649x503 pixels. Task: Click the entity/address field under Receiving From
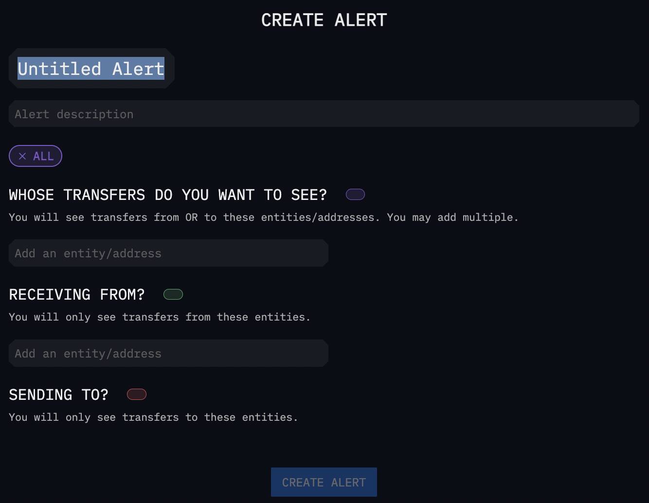tap(169, 353)
